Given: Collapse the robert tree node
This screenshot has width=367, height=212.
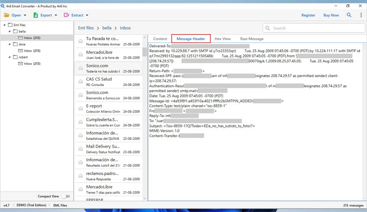Looking at the screenshot, I should click(10, 57).
